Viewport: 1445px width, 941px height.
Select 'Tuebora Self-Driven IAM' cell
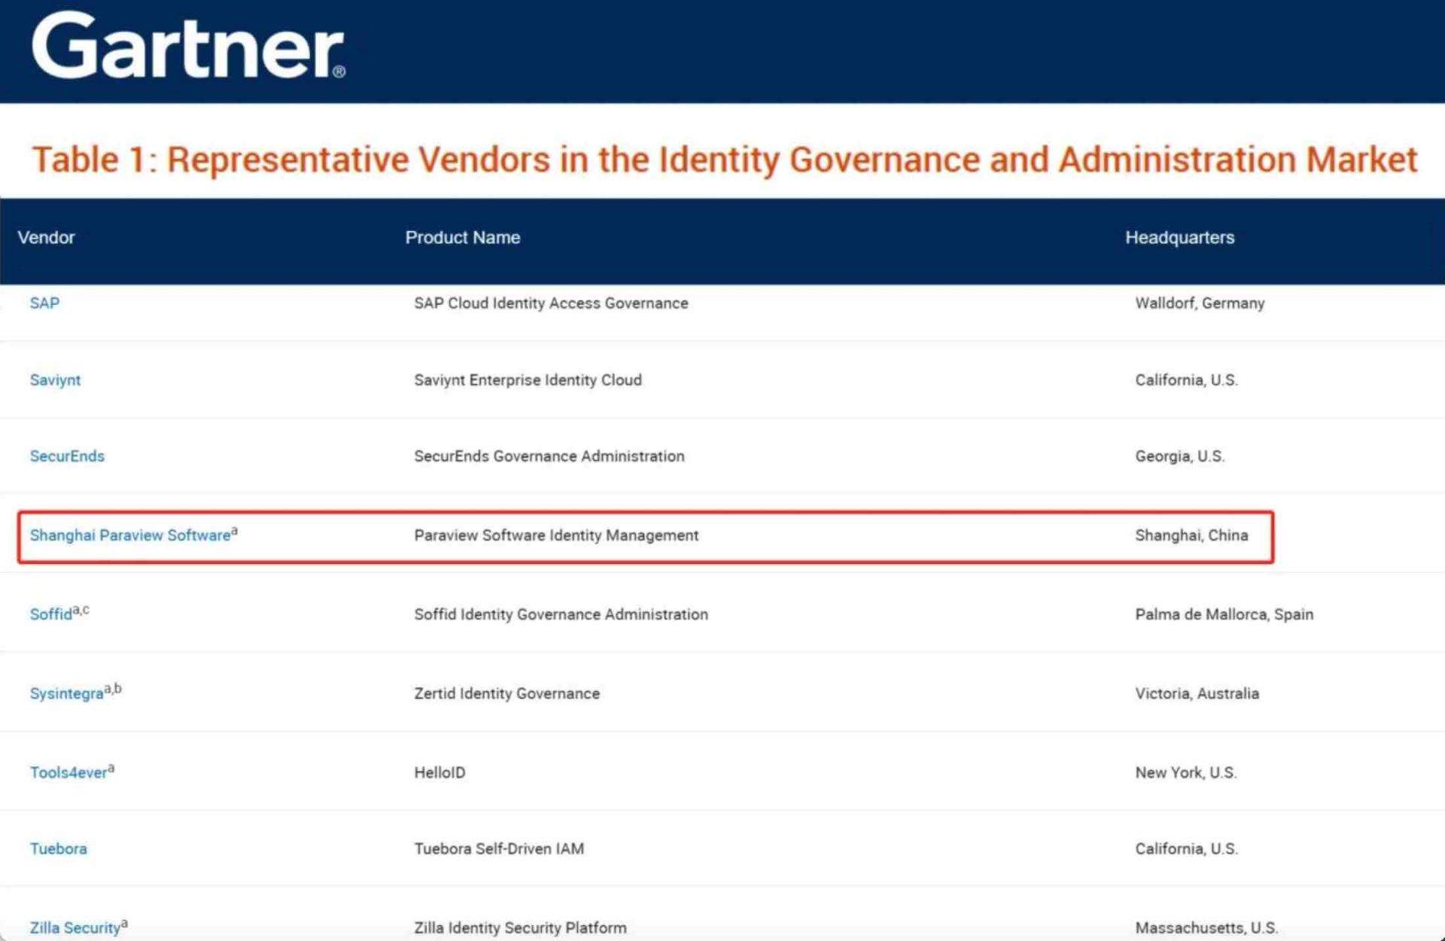[x=499, y=848]
